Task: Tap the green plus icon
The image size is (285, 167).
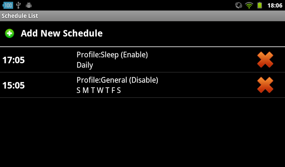Action: click(x=9, y=33)
